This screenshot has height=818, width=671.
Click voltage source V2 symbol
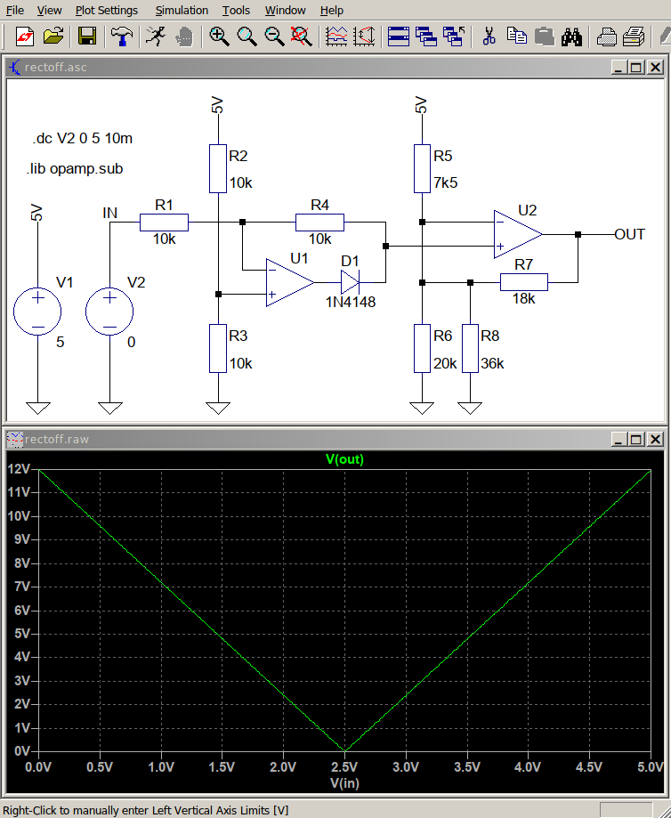coord(109,312)
